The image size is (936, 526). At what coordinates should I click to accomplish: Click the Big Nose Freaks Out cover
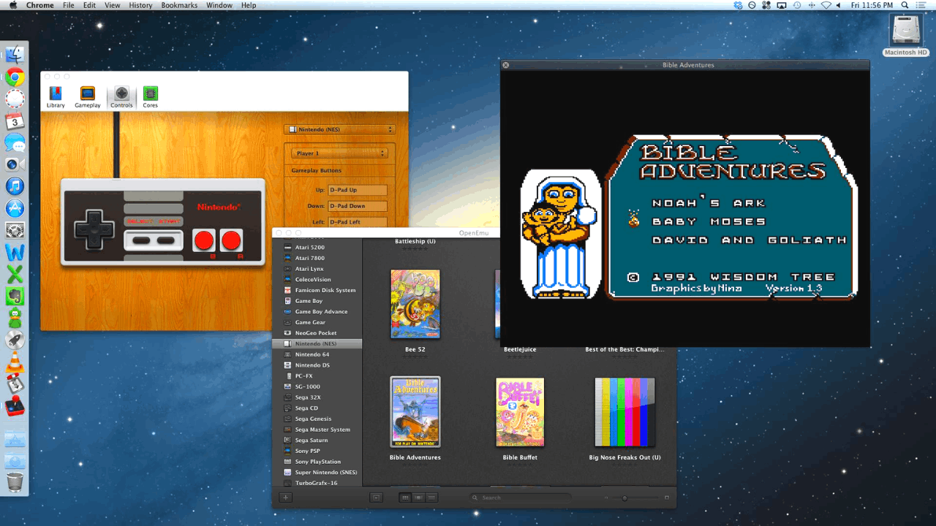pyautogui.click(x=624, y=412)
